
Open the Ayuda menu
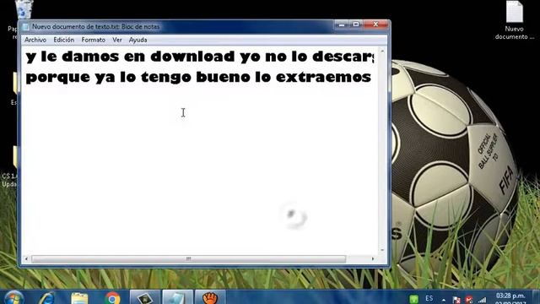click(138, 40)
